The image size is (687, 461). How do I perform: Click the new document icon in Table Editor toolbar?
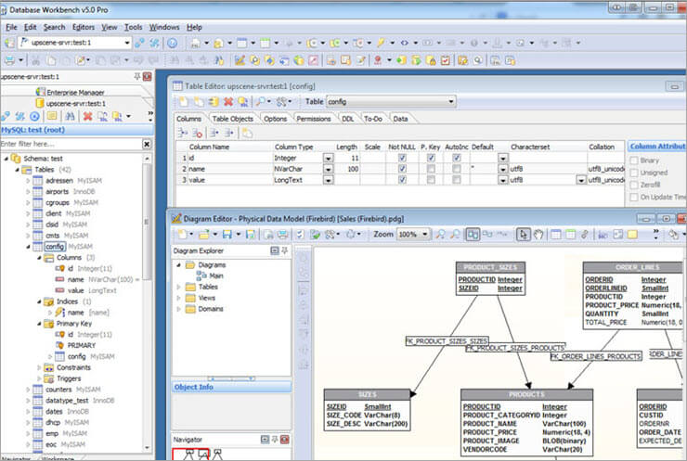coord(184,102)
